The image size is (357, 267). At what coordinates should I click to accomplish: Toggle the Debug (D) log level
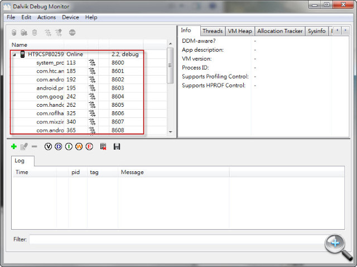58,147
